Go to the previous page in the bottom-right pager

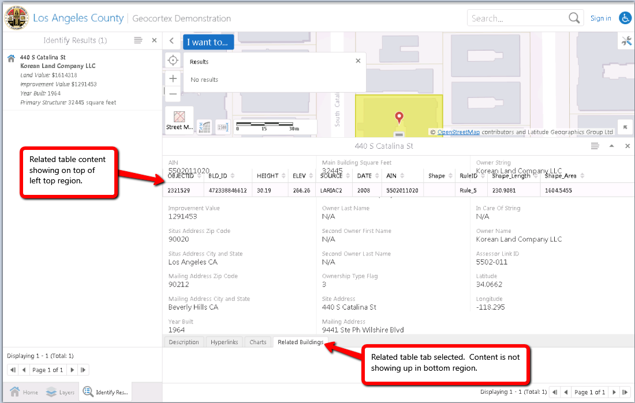tap(566, 392)
